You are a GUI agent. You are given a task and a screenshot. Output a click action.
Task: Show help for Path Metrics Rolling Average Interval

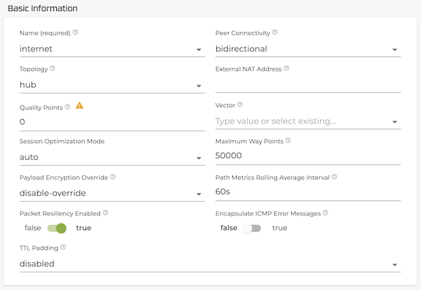click(334, 177)
